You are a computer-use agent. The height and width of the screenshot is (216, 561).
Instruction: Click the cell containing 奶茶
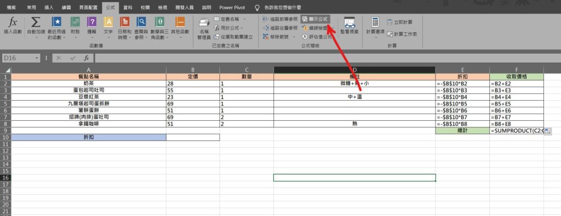tap(89, 84)
